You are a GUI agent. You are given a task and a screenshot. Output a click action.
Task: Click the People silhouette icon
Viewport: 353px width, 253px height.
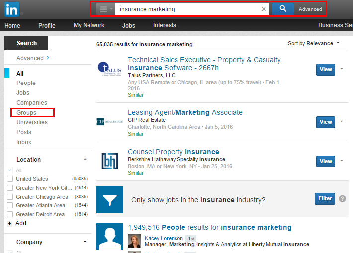(110, 236)
